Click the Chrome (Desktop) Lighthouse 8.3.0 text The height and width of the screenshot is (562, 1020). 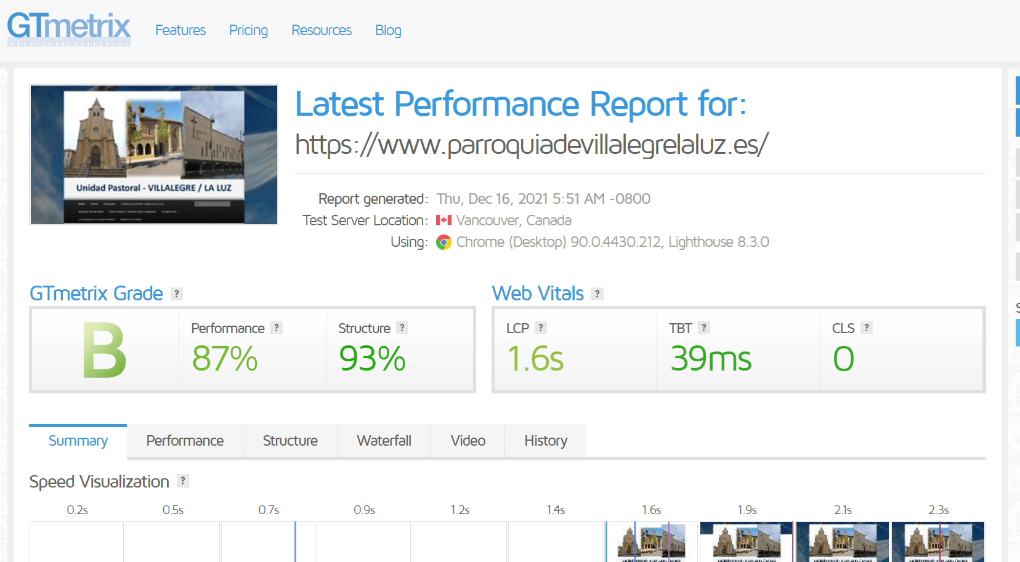[612, 242]
